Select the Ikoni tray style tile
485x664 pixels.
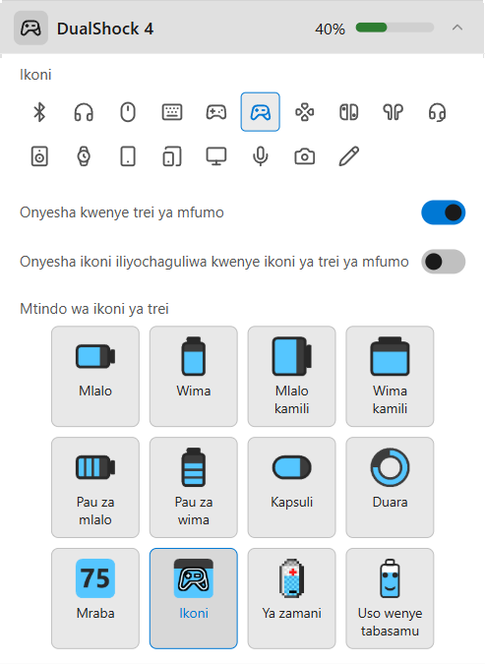[194, 598]
